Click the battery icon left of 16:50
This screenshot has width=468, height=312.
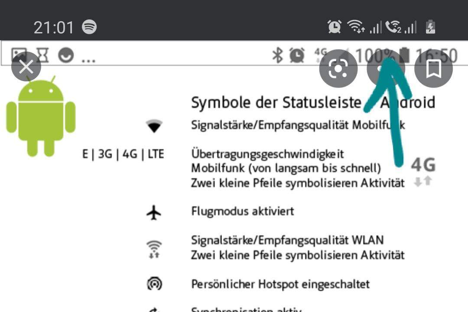point(404,55)
